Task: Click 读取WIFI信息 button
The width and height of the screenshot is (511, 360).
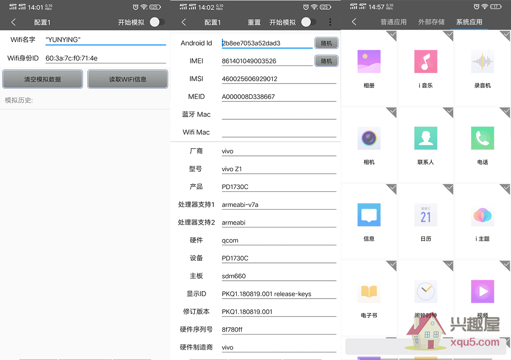Action: (128, 79)
